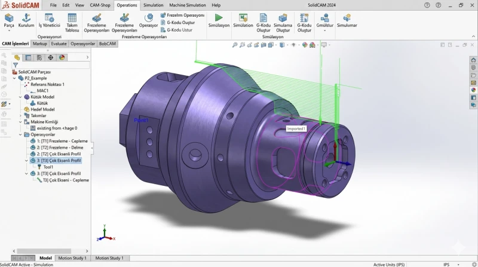Click the first Frezeleme Operasyonları icon
478x267 pixels.
(97, 18)
